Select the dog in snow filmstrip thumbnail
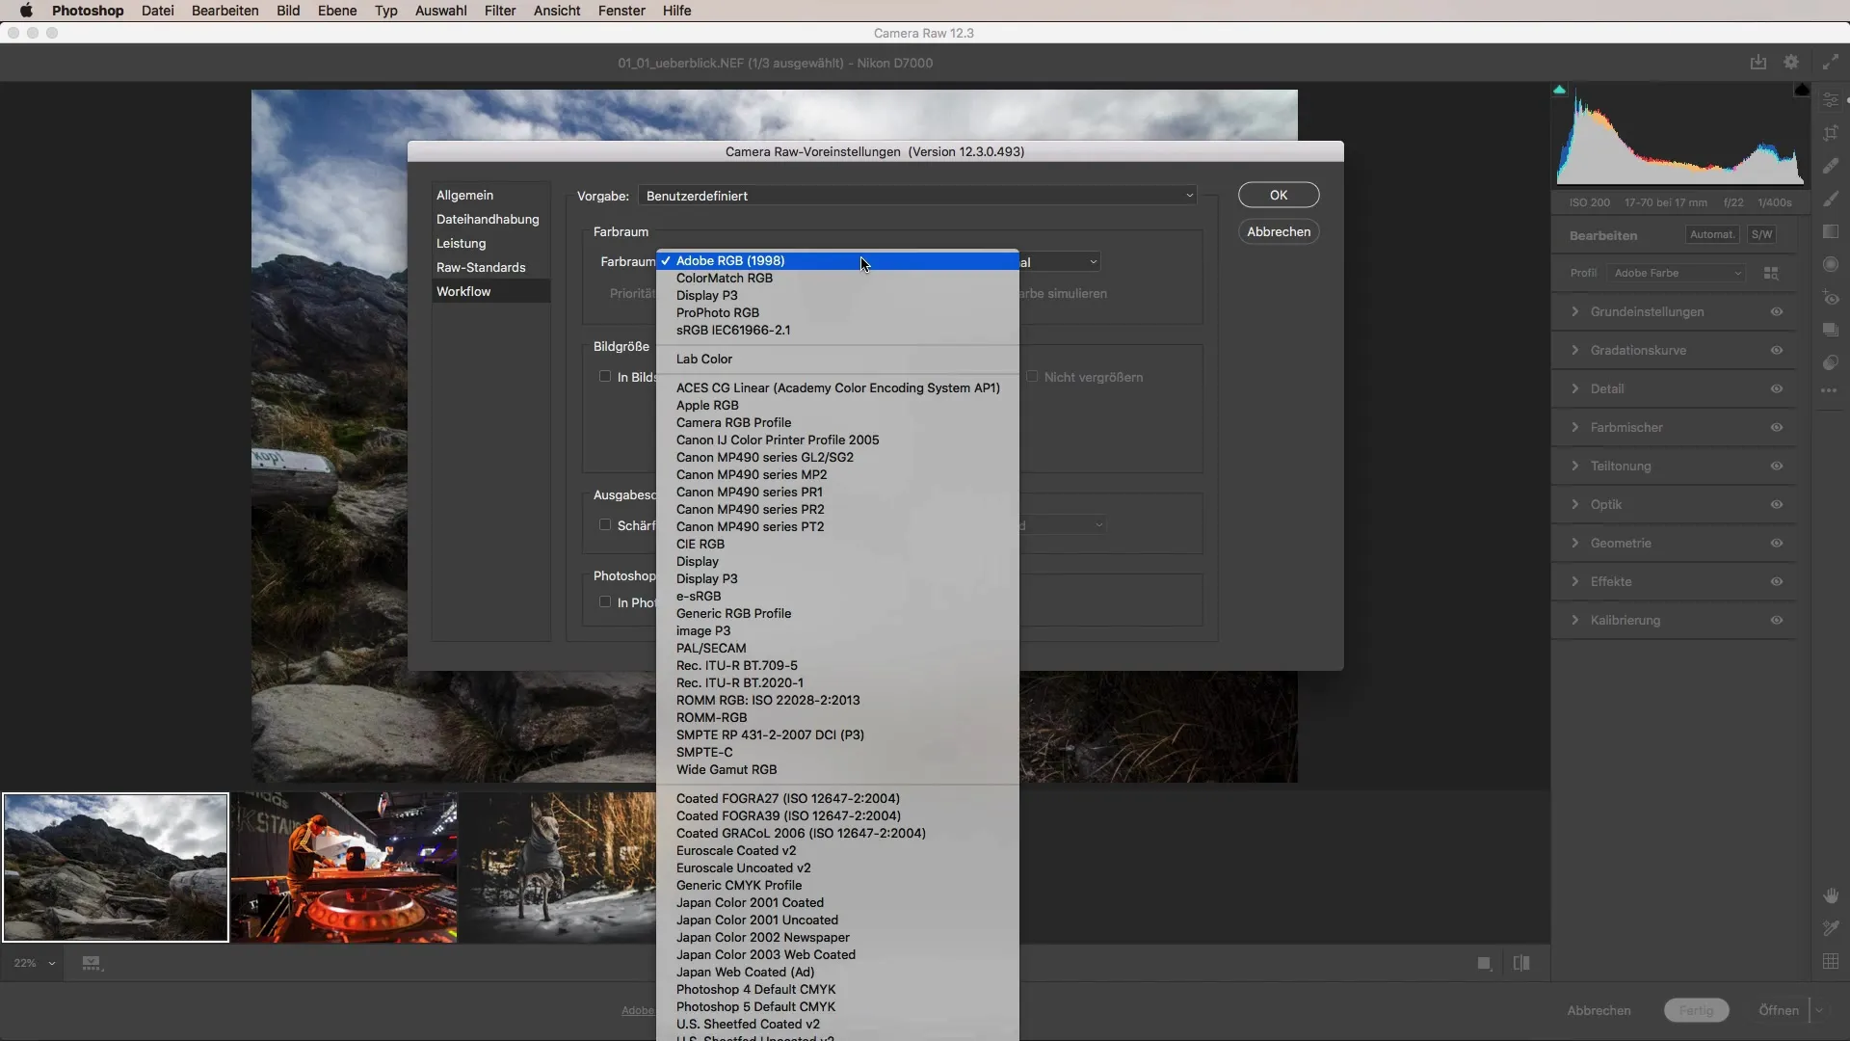The width and height of the screenshot is (1850, 1041). tap(559, 867)
